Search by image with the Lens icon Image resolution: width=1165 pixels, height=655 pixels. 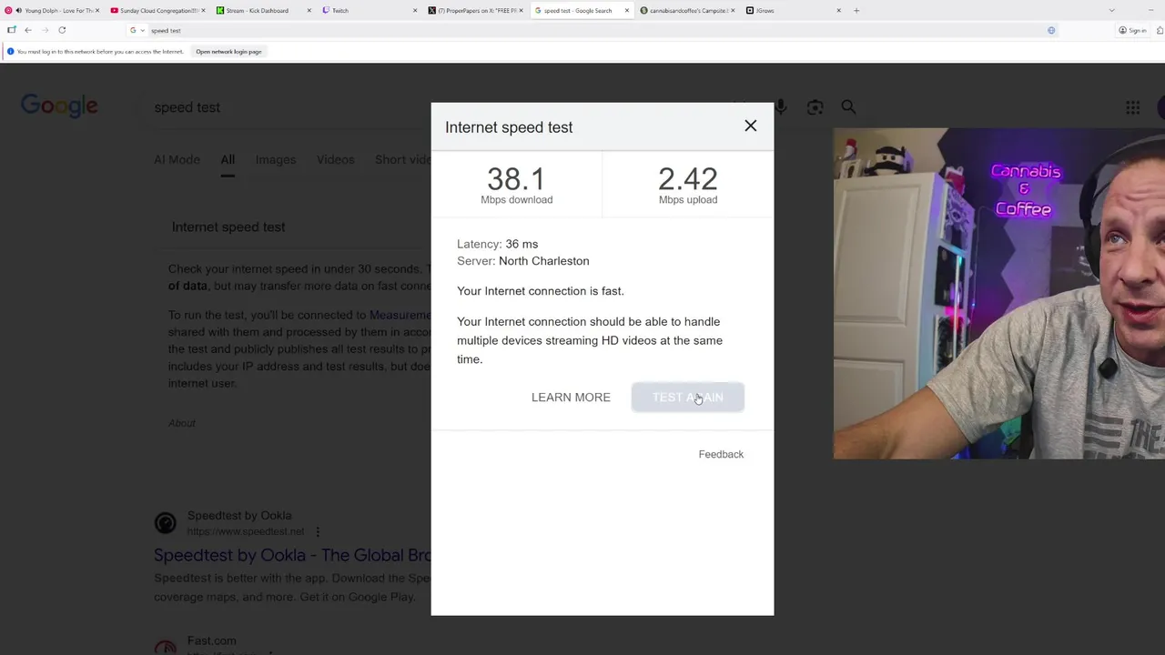click(x=815, y=107)
